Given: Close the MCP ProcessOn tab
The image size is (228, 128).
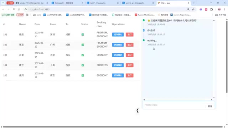Looking at the screenshot, I should click(118, 3).
